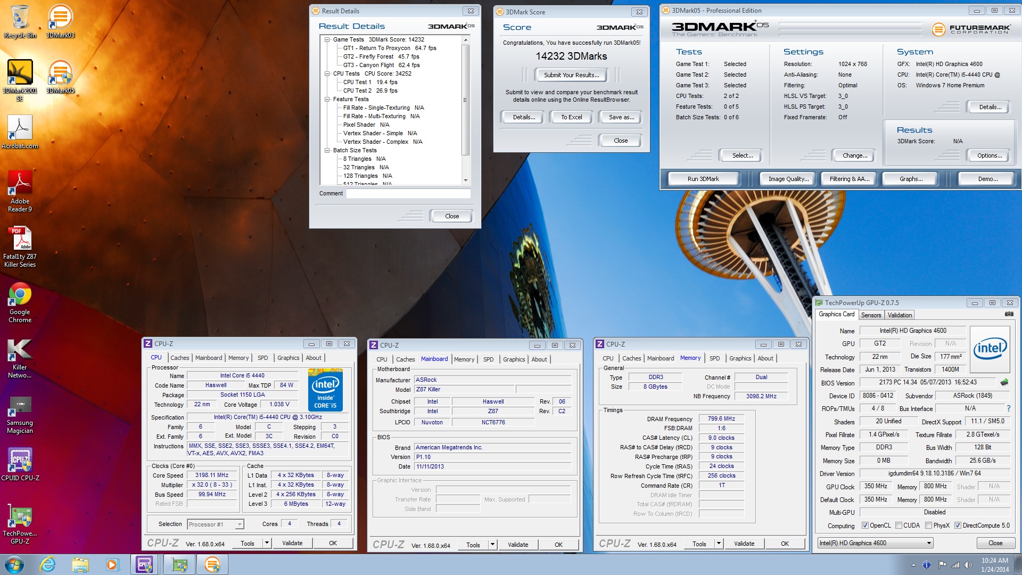Open the Tools dropdown arrow in the Mainboard CPU-Z window

point(493,545)
